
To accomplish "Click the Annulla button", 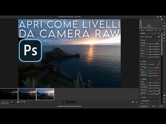I will 153,106.
